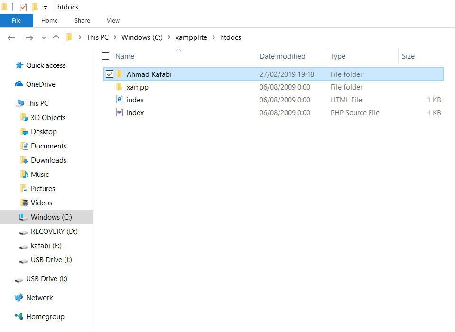Open the File menu

pos(16,20)
